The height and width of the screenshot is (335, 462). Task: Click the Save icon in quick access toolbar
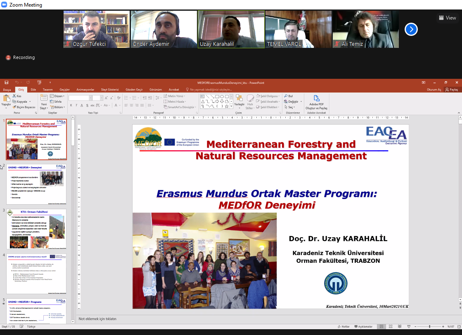pos(6,83)
